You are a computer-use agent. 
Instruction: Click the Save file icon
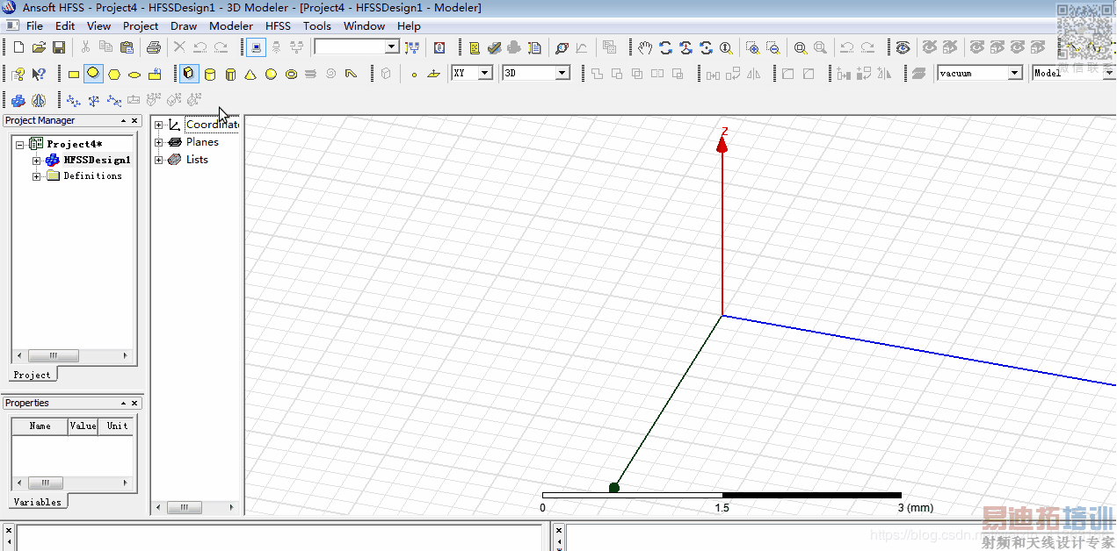point(59,47)
